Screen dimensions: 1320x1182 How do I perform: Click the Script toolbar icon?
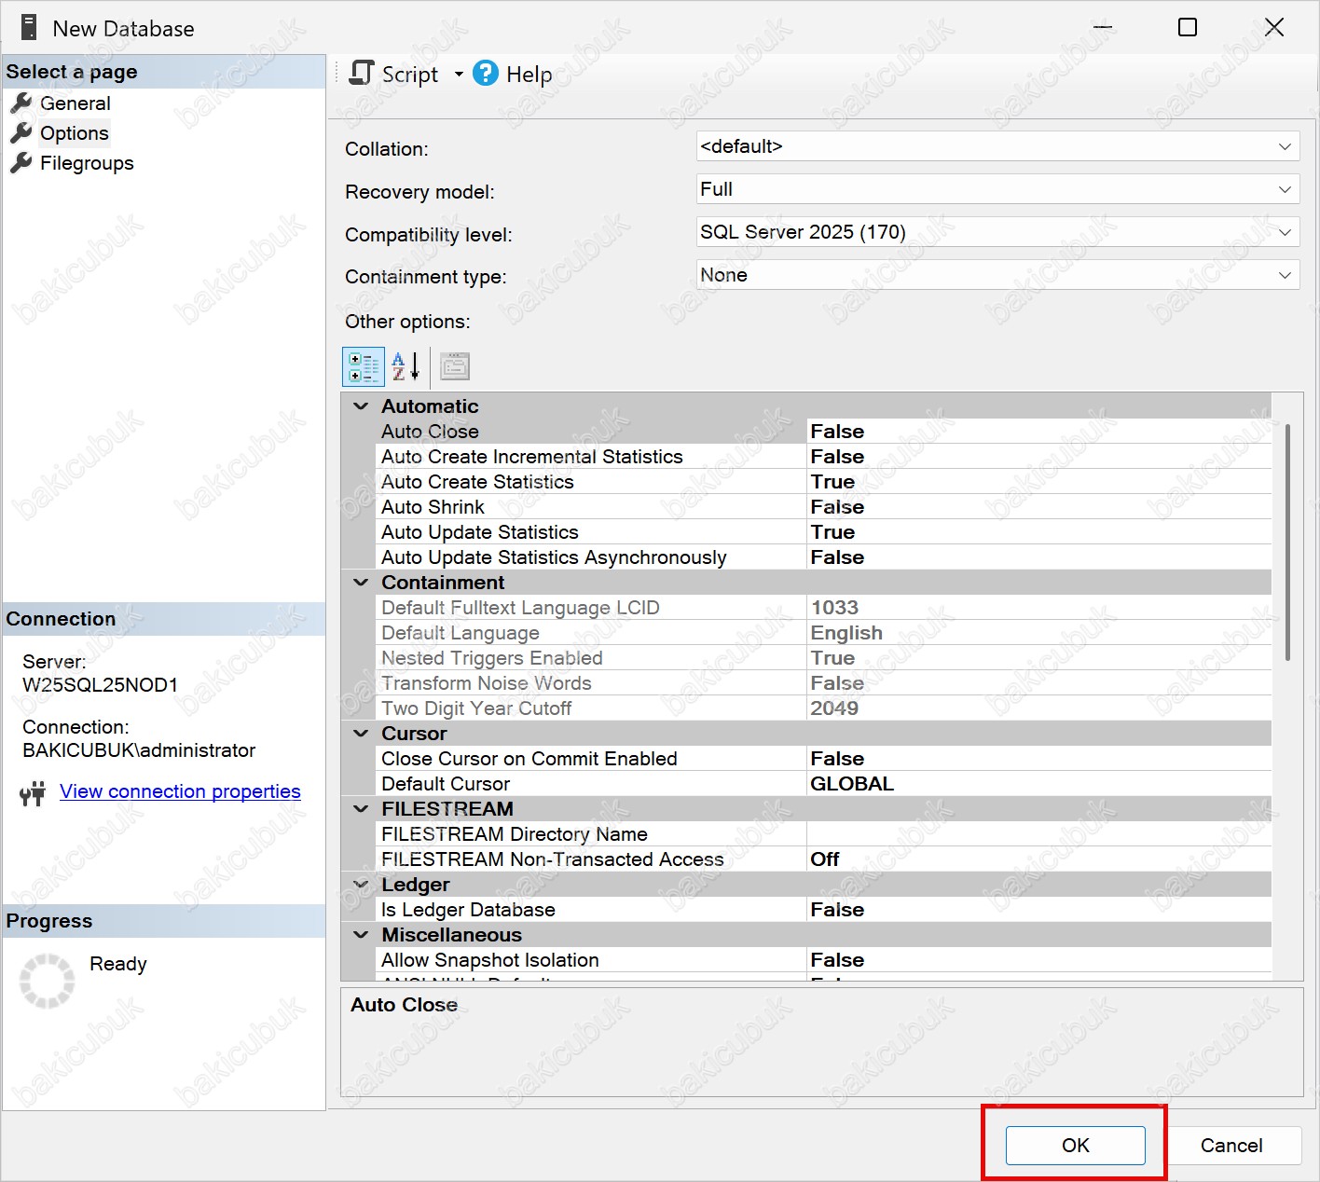(362, 74)
